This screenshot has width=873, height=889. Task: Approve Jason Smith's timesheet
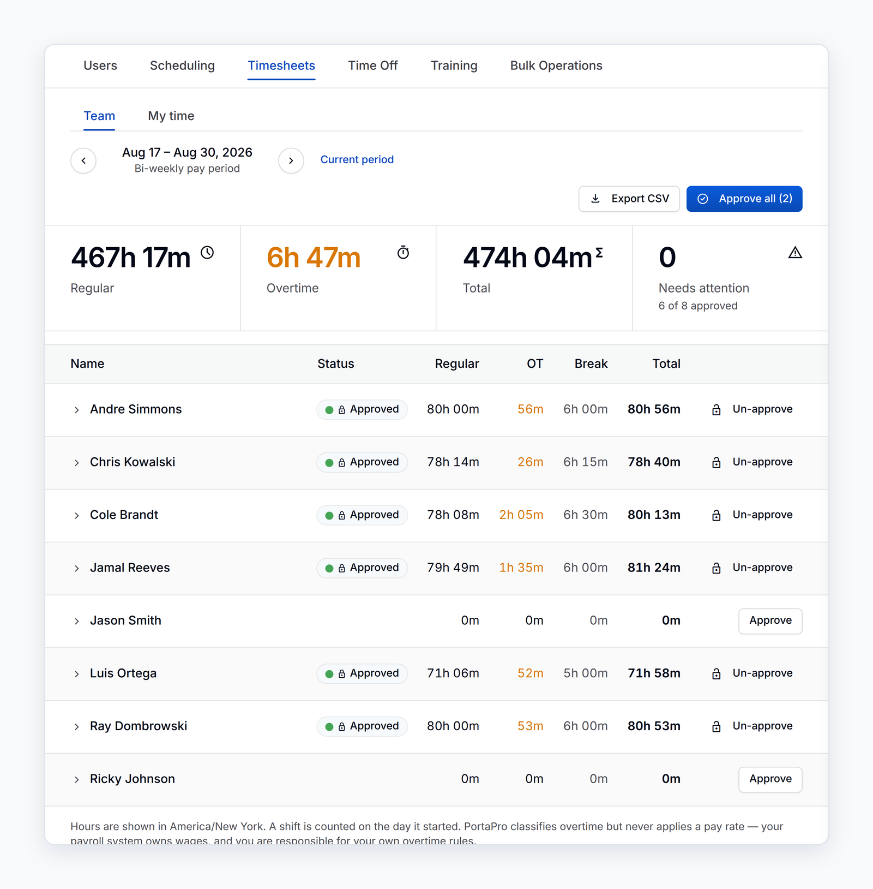coord(770,621)
